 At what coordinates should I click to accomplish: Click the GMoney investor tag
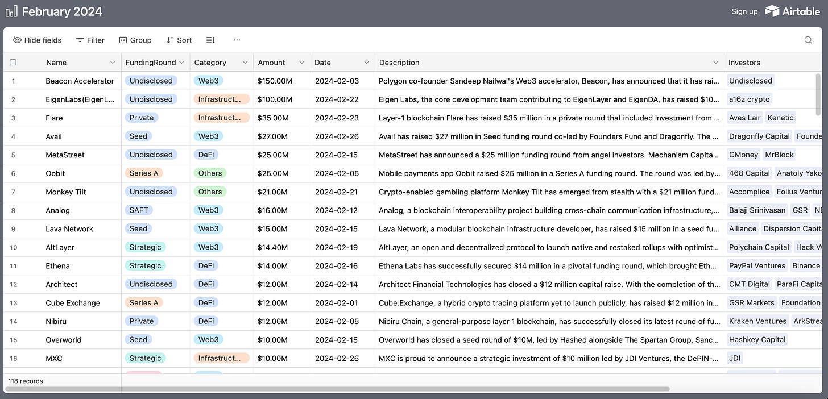[x=743, y=155]
